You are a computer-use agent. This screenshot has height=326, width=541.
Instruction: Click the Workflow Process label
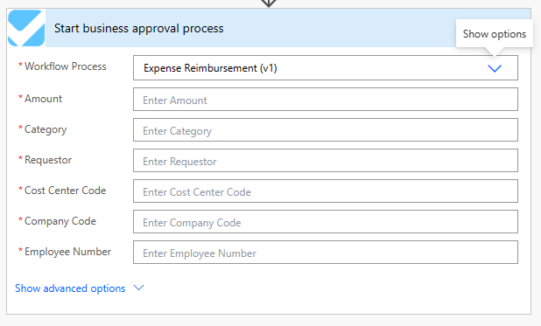pyautogui.click(x=65, y=66)
